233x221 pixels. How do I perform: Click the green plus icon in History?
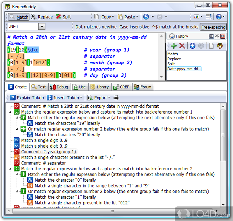pyautogui.click(x=174, y=46)
